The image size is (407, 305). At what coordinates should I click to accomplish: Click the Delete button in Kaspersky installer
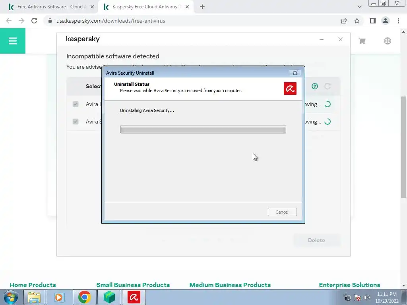click(x=316, y=240)
